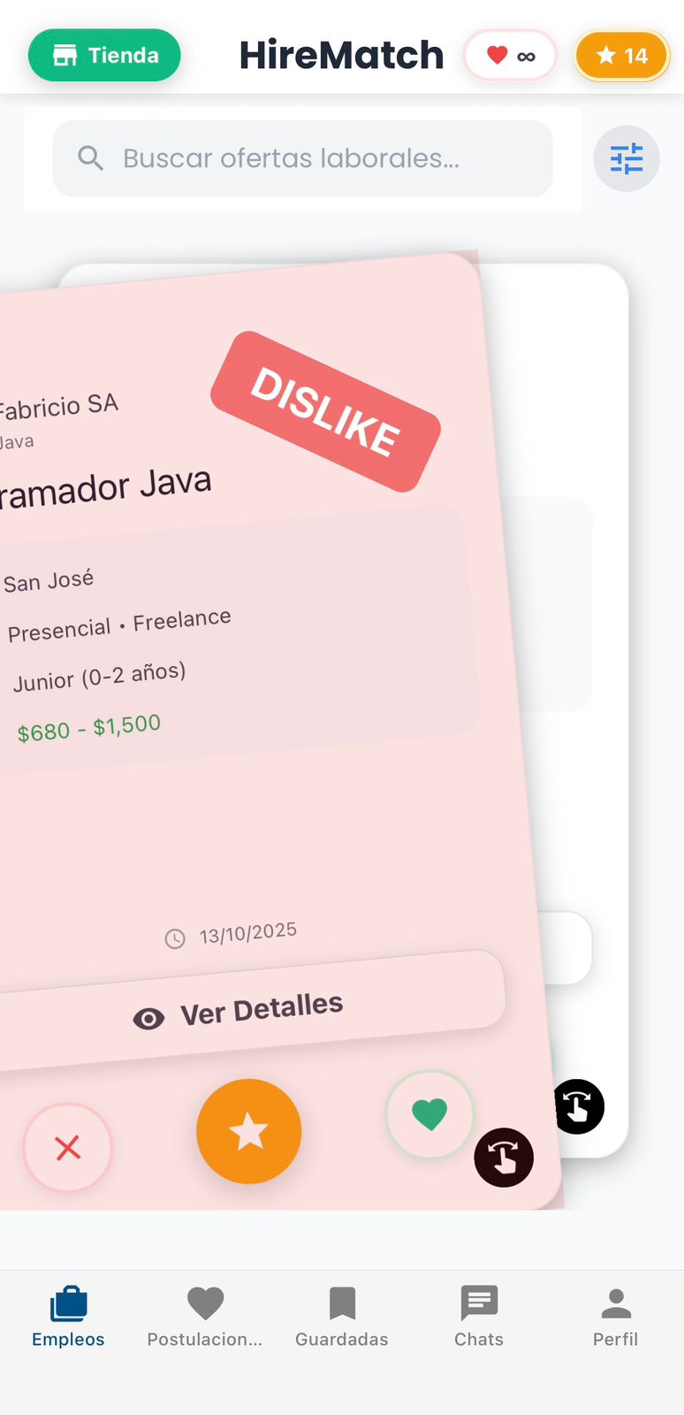Tap the orange star super-like button
Viewport: 684px width, 1415px height.
click(249, 1131)
